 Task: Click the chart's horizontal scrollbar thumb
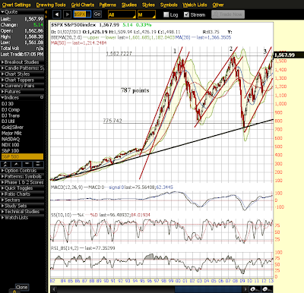[x=208, y=289]
